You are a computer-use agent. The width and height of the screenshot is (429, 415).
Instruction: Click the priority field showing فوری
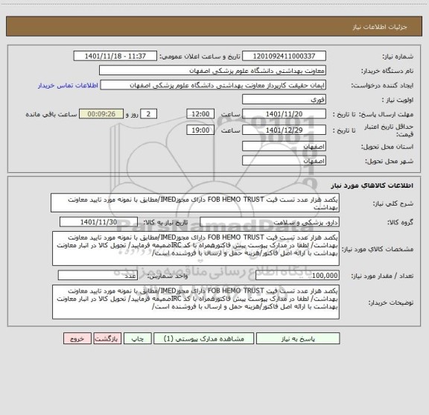pyautogui.click(x=284, y=100)
